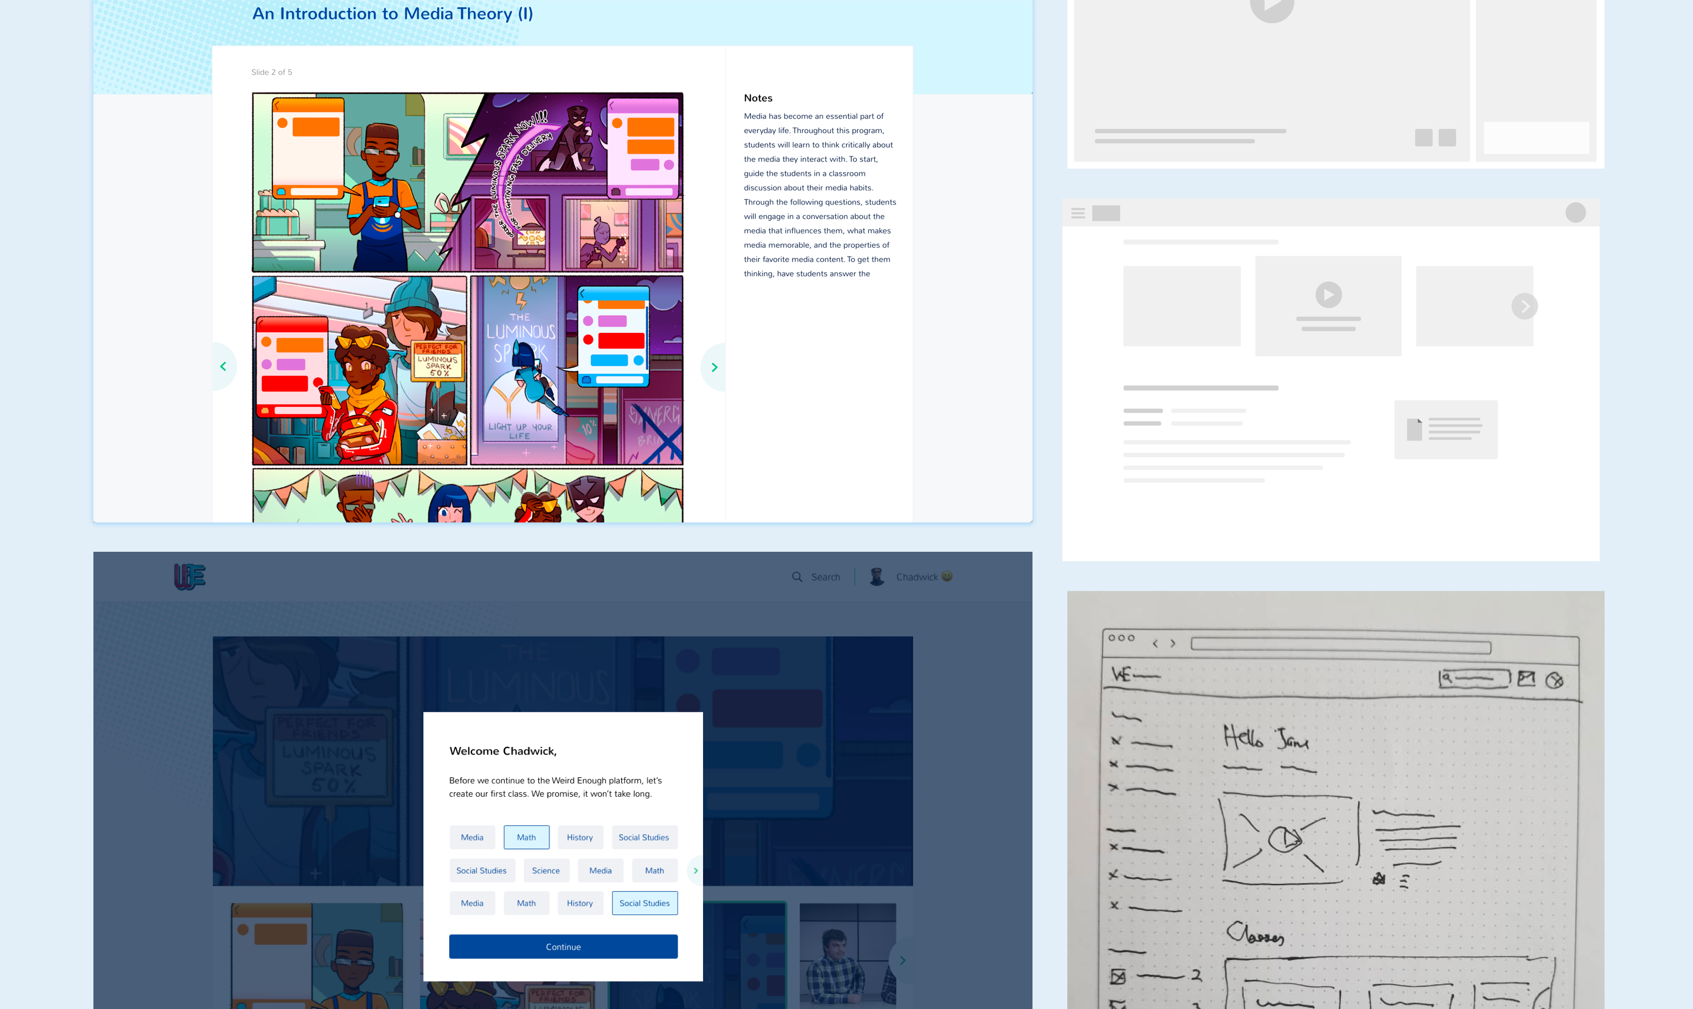Click the sketched search field
Screen dimensions: 1693x1009
click(x=1474, y=678)
